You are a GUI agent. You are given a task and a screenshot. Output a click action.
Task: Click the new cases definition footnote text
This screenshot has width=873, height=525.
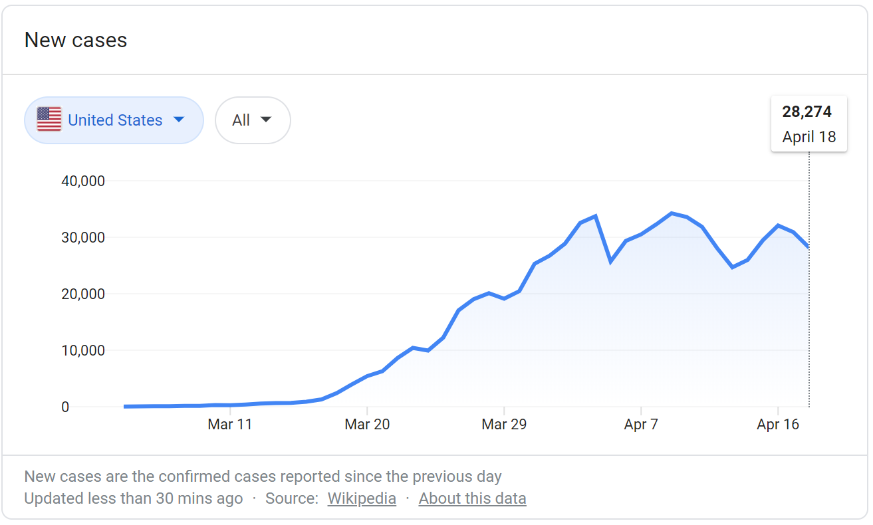tap(263, 476)
